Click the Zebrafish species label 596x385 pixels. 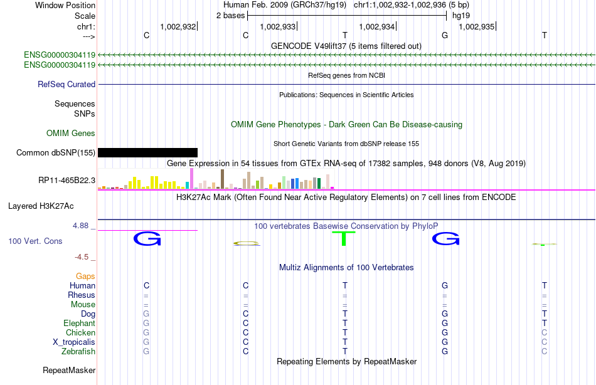coord(78,351)
